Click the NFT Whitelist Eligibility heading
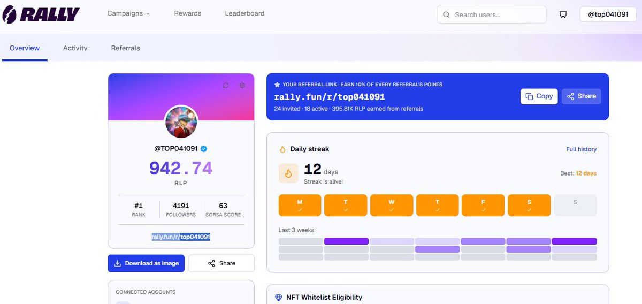The height and width of the screenshot is (304, 642). coord(324,297)
